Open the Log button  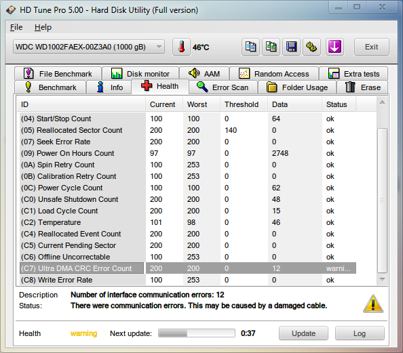(x=360, y=333)
